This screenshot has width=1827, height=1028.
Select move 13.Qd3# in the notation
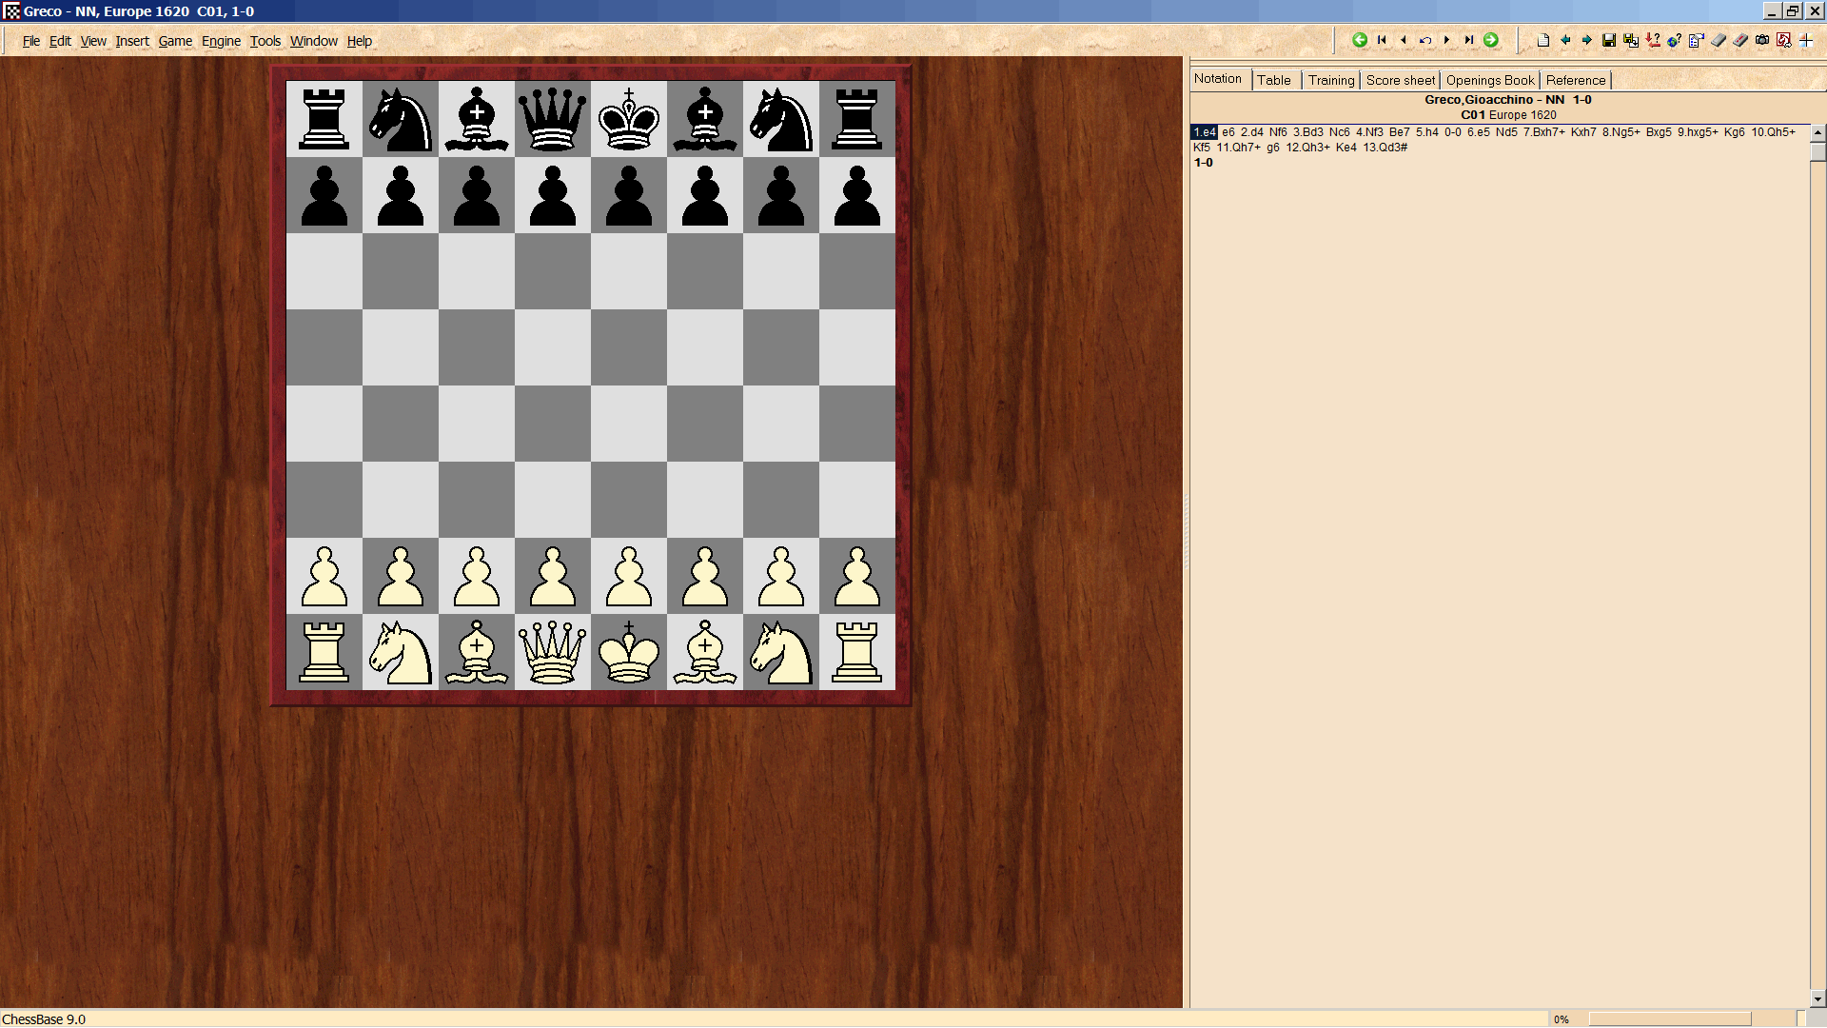tap(1385, 148)
